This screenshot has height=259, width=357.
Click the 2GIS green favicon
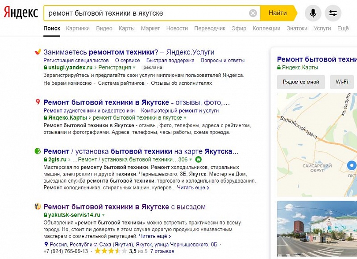pyautogui.click(x=38, y=151)
